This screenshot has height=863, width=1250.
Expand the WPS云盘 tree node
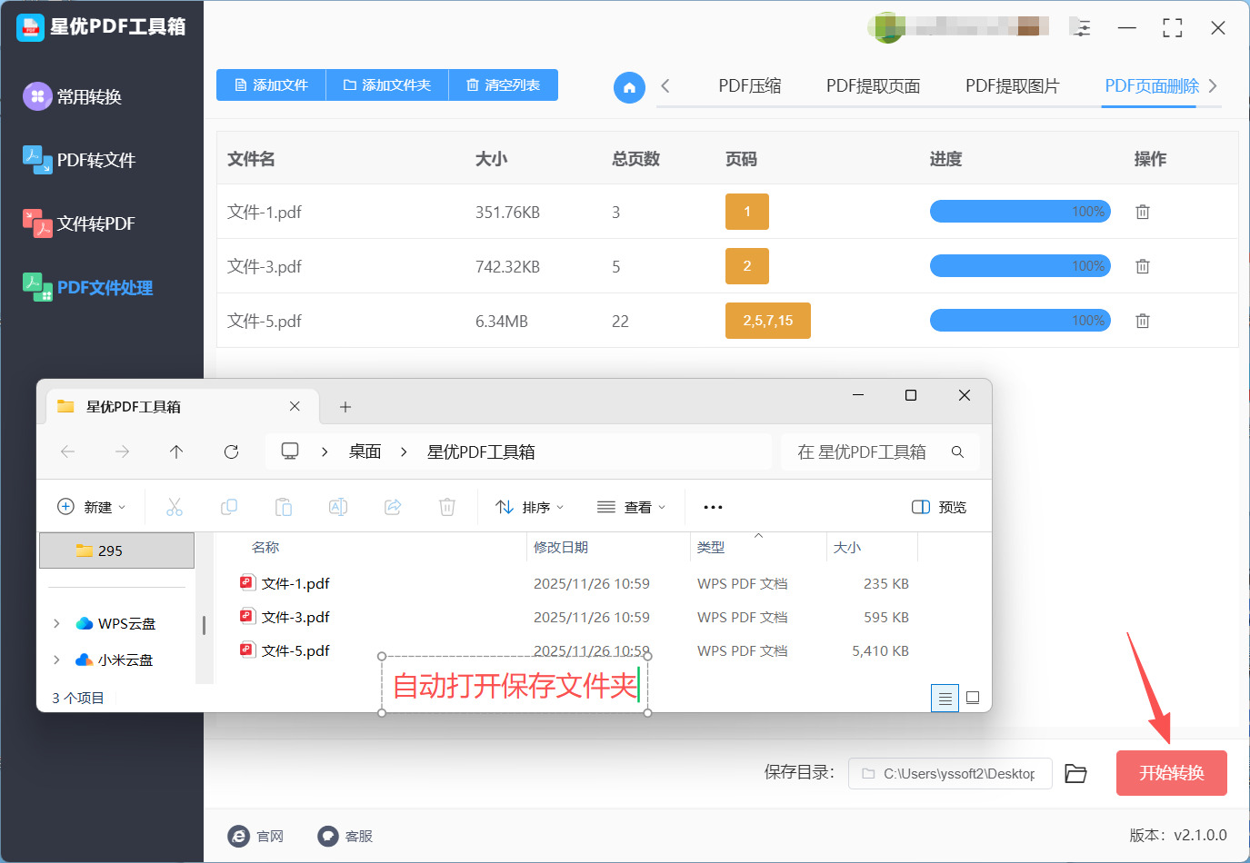(x=56, y=623)
